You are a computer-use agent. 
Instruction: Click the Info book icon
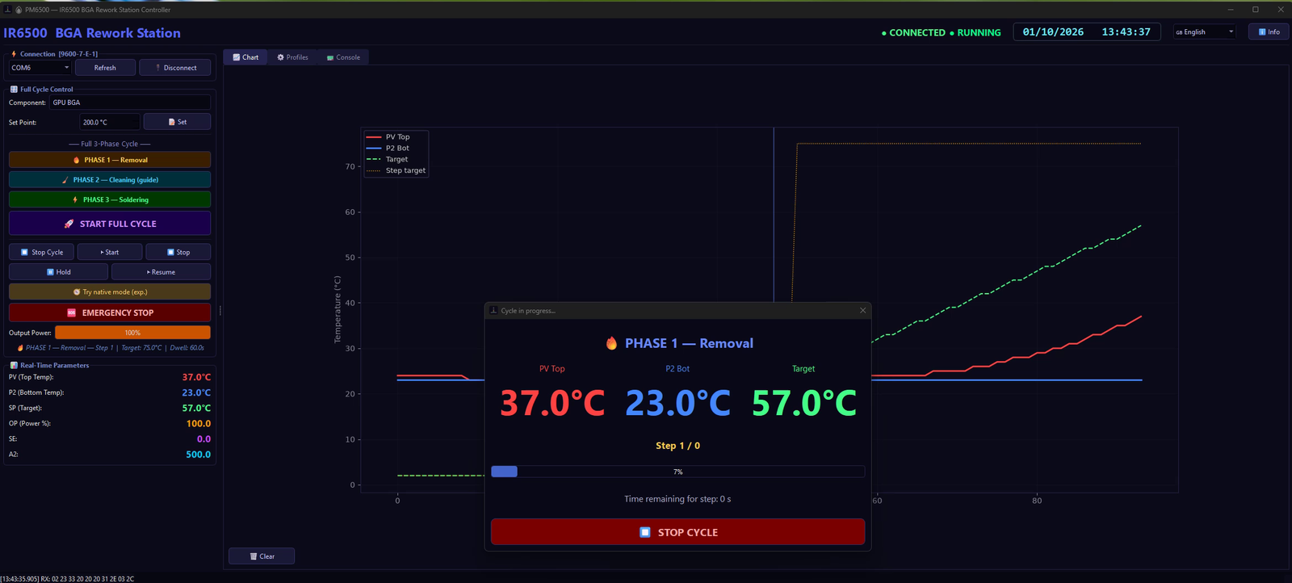tap(1262, 32)
